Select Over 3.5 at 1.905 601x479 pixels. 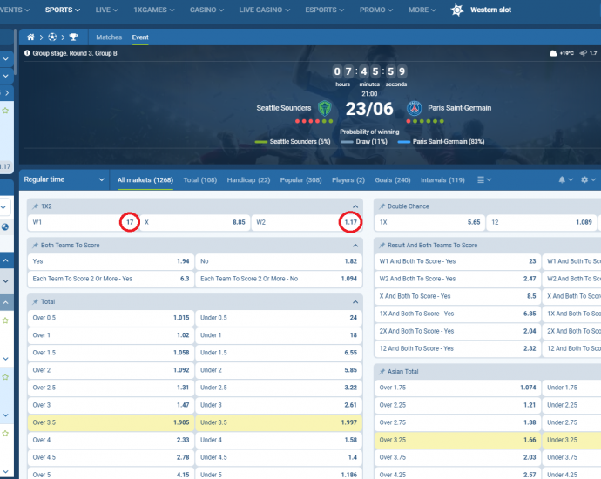111,422
